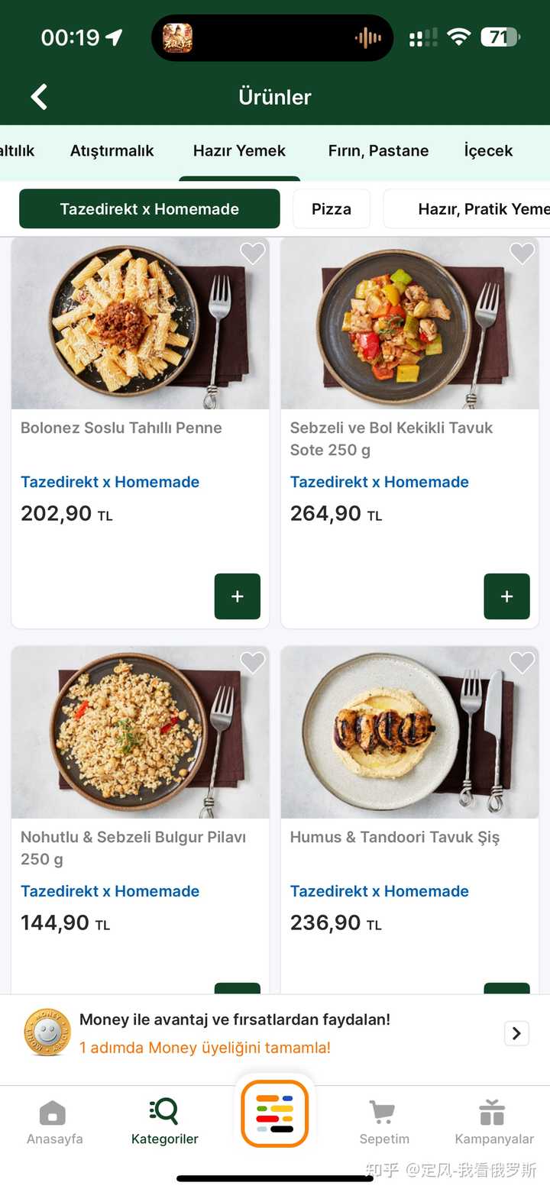Favorite the Nohutlu Bulgur Pilavı heart
This screenshot has width=550, height=1192.
252,663
